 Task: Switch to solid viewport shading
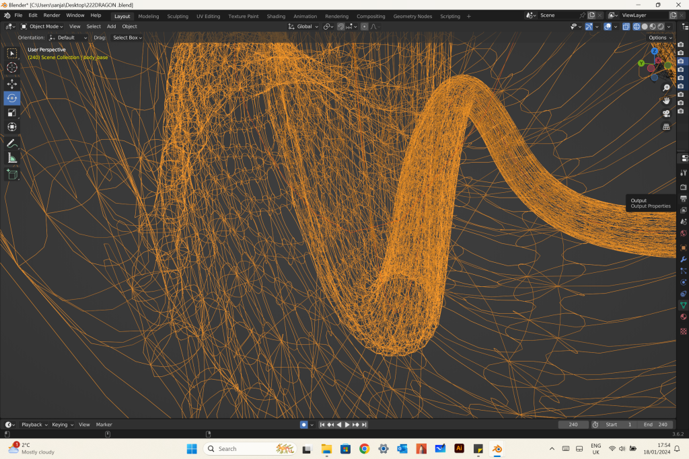(645, 27)
